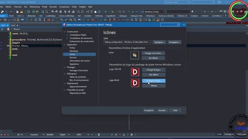The height and width of the screenshot is (139, 248).
Task: Collapse the Application tree node
Action: [x=64, y=45]
